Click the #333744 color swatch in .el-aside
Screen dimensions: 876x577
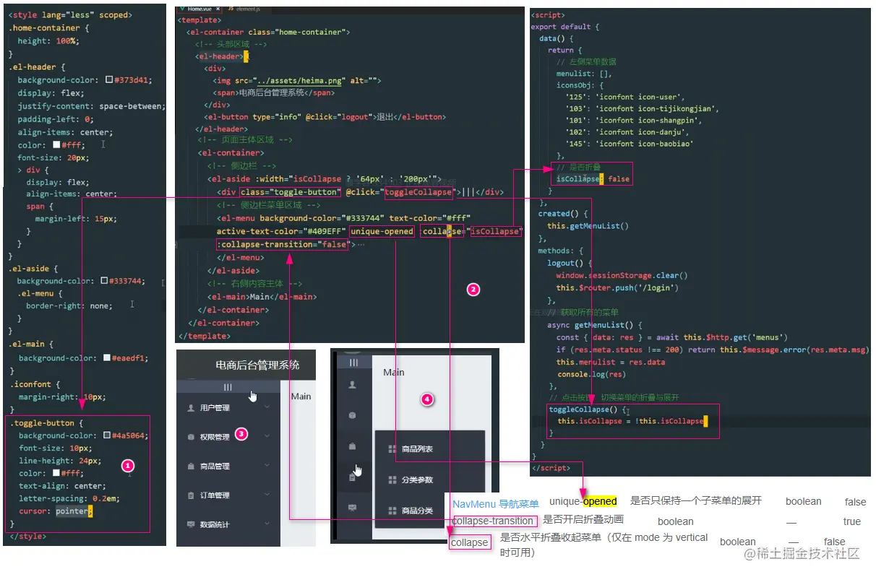(105, 281)
